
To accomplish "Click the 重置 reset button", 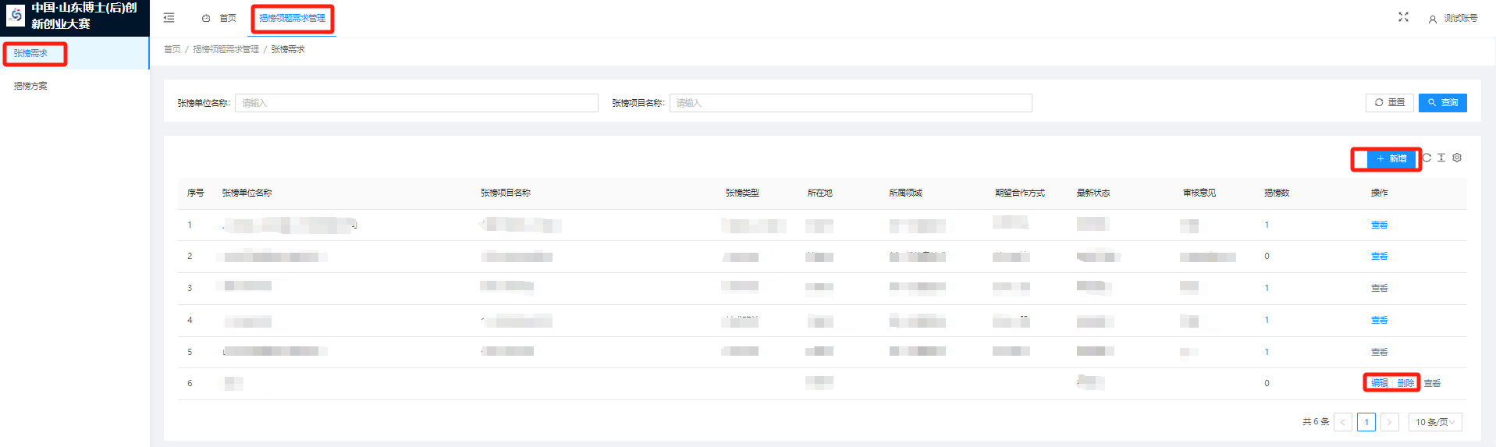I will tap(1390, 103).
